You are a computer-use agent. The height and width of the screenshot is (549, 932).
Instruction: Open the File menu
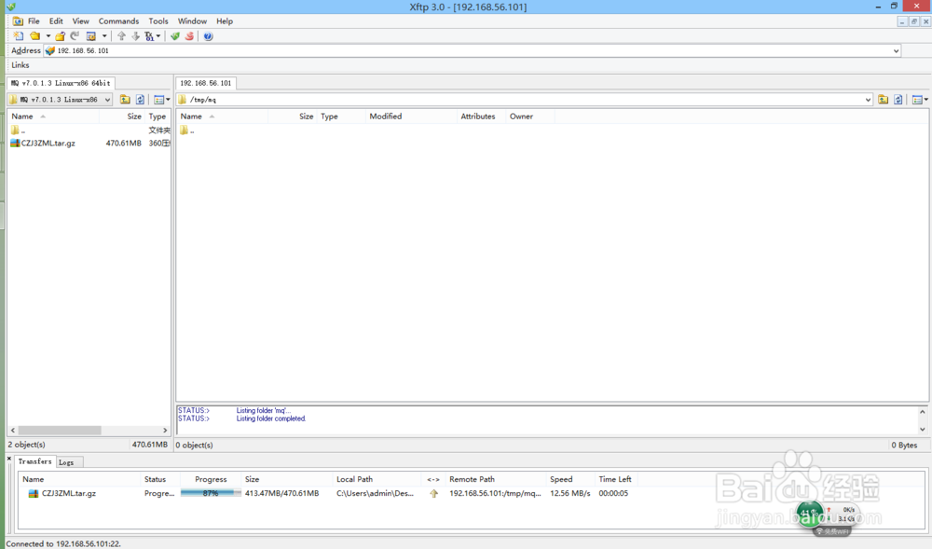tap(34, 21)
